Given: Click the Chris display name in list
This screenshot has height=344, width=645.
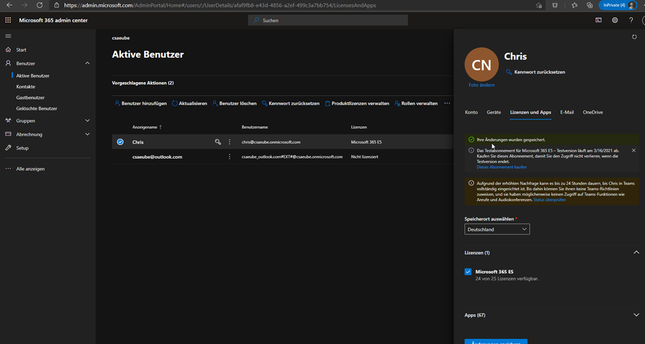Looking at the screenshot, I should 138,142.
